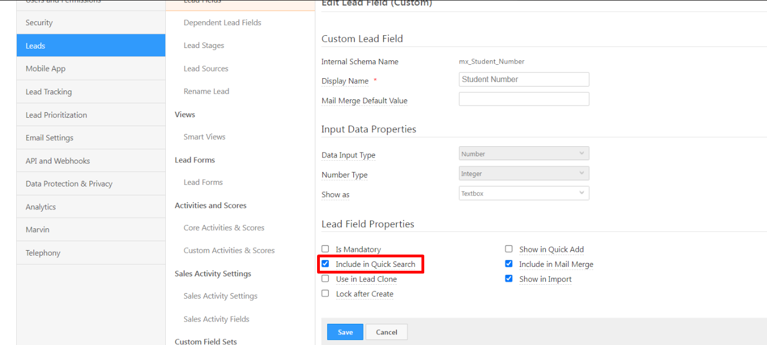
Task: Enable Show in Quick Add checkbox
Action: [x=509, y=249]
